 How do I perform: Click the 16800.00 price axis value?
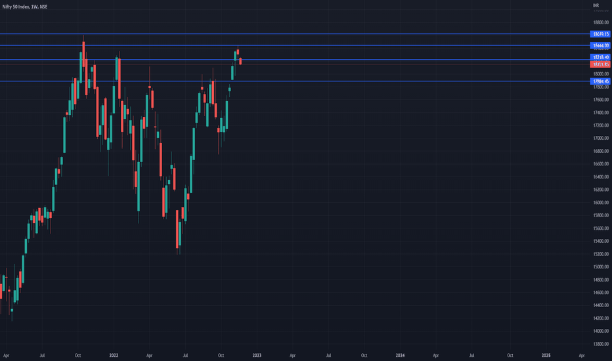[601, 151]
